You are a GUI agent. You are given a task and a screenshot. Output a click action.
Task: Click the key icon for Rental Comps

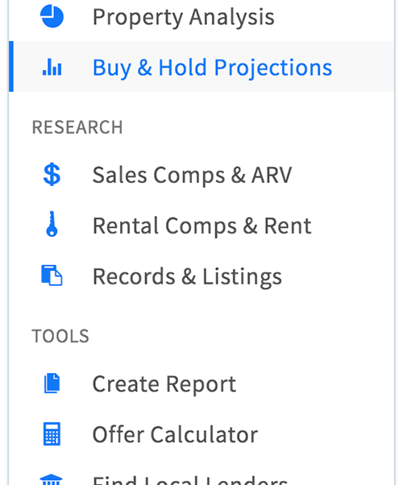click(x=52, y=224)
